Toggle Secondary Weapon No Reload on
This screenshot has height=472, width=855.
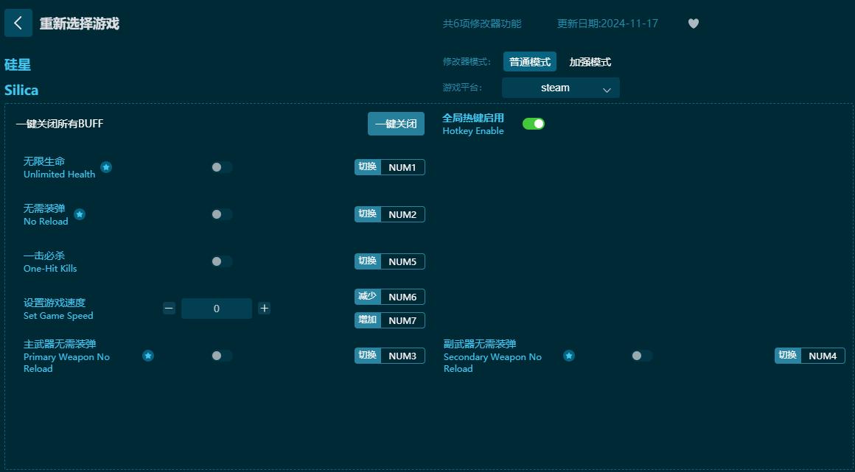(641, 356)
